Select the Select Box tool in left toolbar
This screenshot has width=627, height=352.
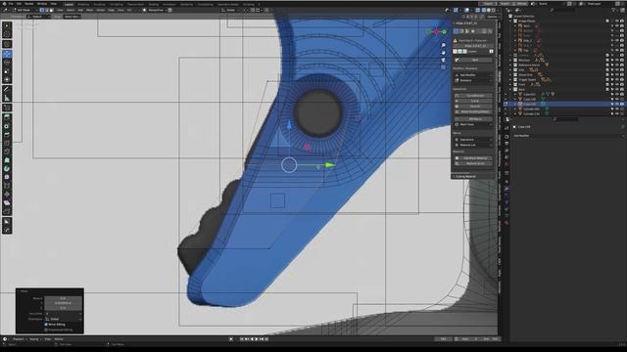point(7,26)
